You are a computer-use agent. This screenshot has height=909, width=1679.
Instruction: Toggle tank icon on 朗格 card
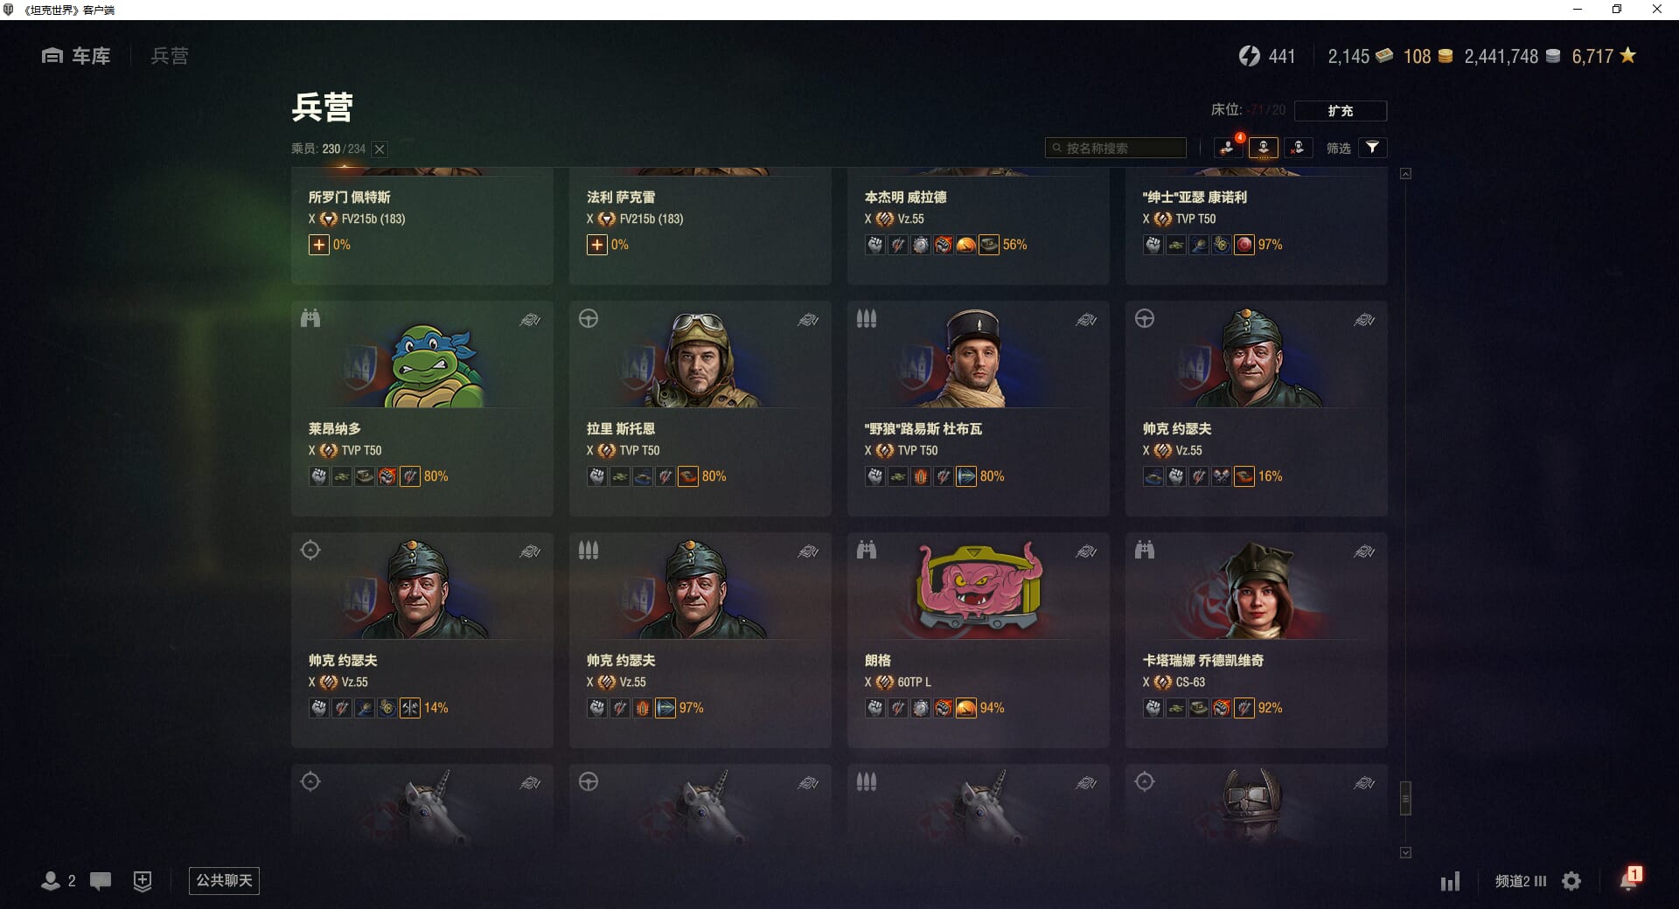coord(1086,552)
